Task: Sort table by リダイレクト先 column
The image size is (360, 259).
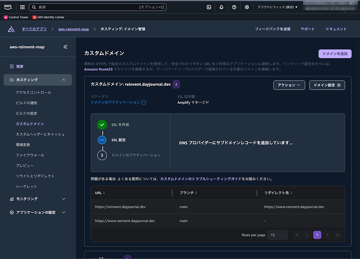Action: tap(278, 193)
